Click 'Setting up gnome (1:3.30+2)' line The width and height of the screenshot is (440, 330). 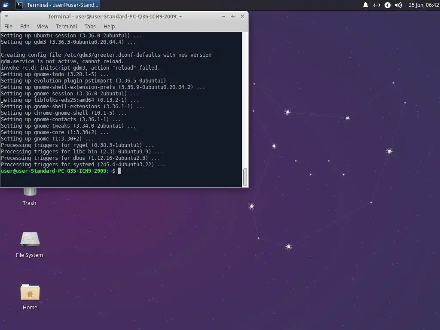click(47, 139)
